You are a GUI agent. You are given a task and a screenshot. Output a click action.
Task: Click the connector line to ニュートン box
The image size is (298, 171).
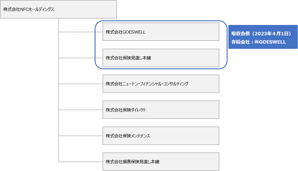click(x=80, y=84)
